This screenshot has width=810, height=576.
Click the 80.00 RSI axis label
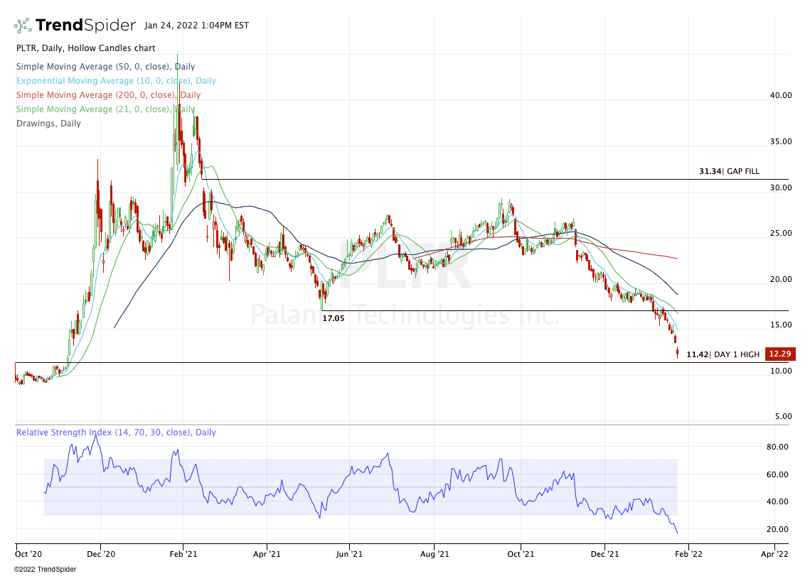(780, 447)
